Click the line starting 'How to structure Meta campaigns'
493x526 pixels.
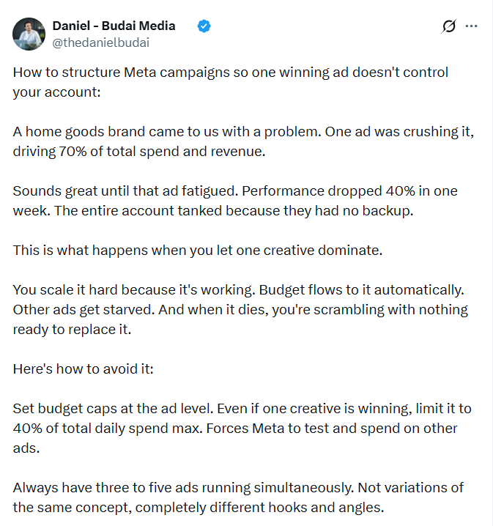click(x=231, y=73)
